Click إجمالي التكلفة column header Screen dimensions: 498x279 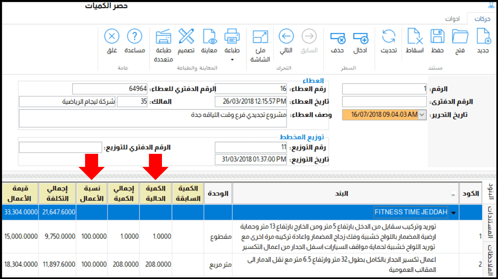[x=57, y=194]
